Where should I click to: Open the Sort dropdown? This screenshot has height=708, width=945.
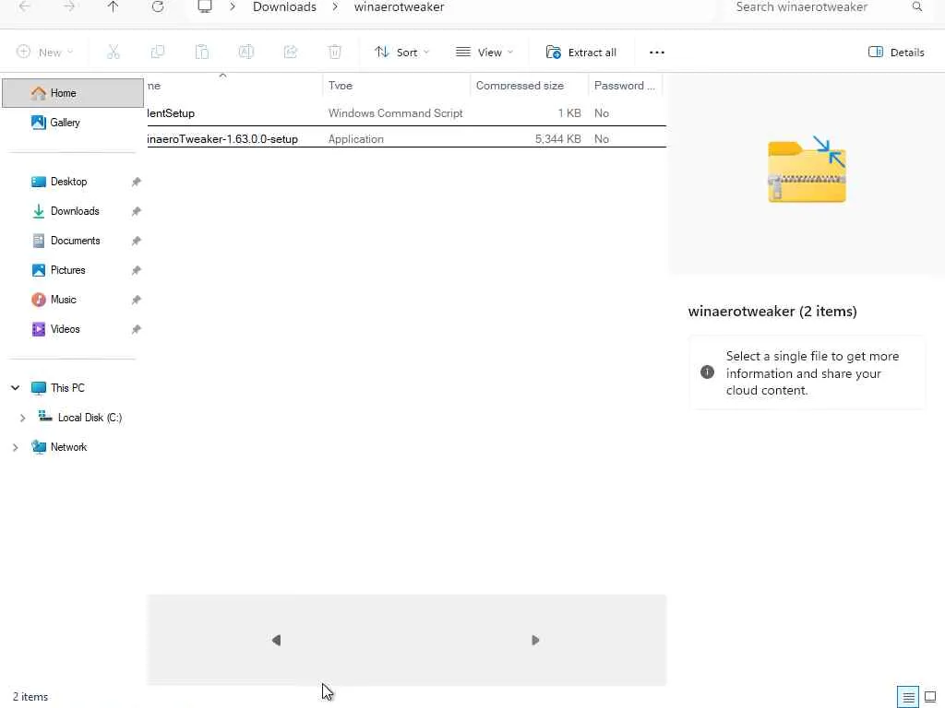coord(402,53)
